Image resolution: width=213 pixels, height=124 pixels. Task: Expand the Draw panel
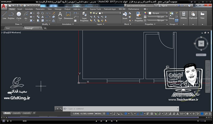(18, 24)
